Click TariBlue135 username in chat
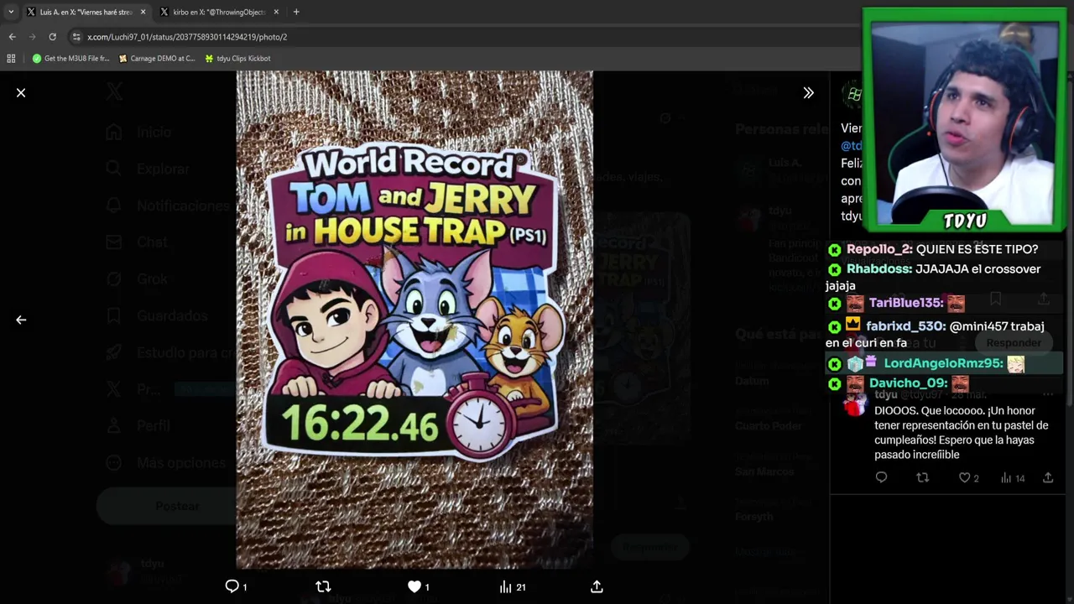 click(905, 303)
